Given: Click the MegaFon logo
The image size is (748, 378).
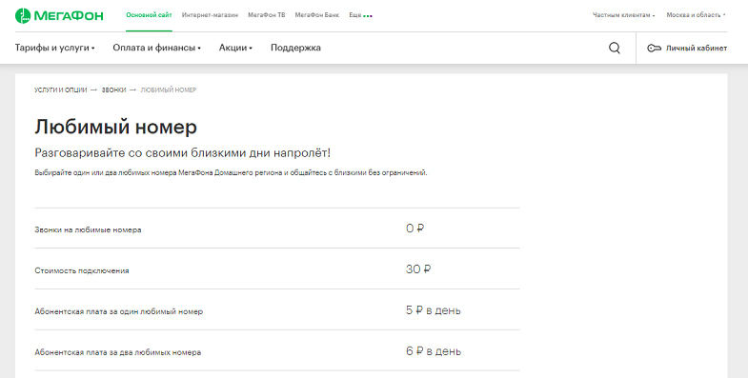Looking at the screenshot, I should 59,15.
